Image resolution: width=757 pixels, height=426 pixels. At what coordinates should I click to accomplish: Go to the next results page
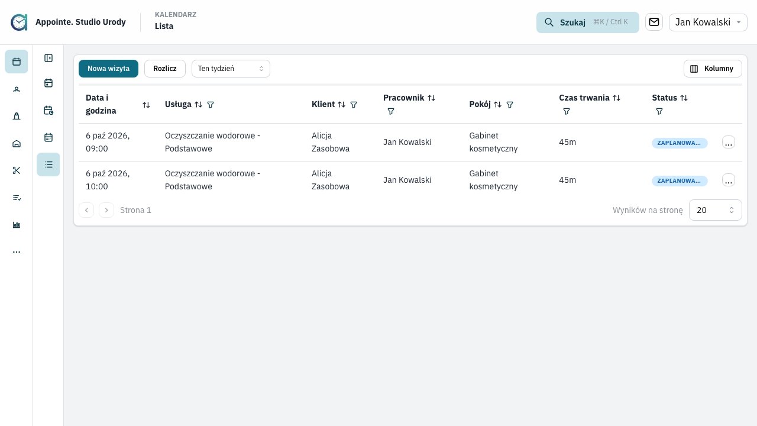tap(106, 210)
